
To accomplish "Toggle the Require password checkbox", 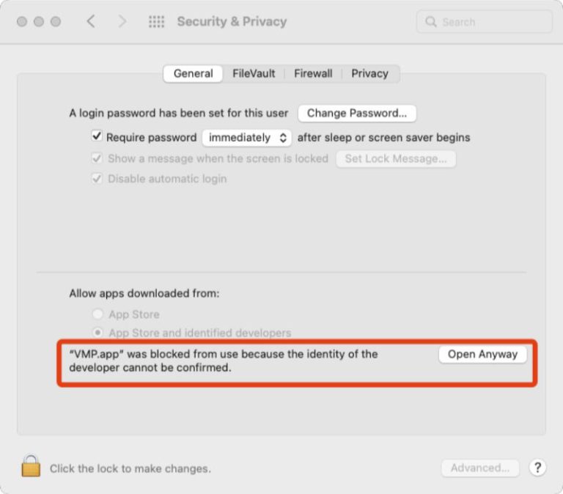I will (97, 136).
